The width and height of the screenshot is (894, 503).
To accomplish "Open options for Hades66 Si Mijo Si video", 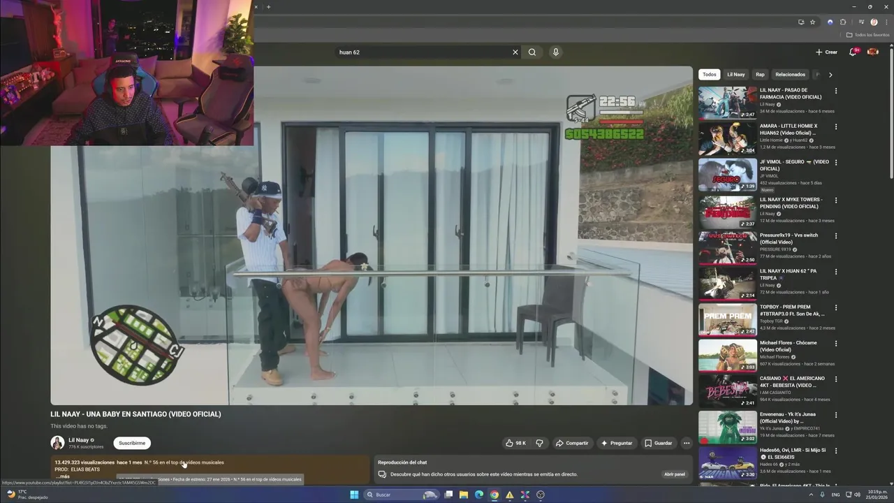I will [835, 451].
